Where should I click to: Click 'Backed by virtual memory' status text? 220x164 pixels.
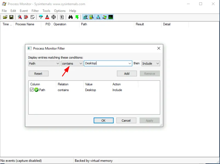click(x=94, y=160)
